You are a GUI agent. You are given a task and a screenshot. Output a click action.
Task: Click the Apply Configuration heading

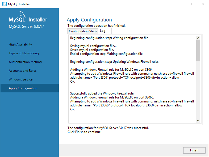point(89,20)
